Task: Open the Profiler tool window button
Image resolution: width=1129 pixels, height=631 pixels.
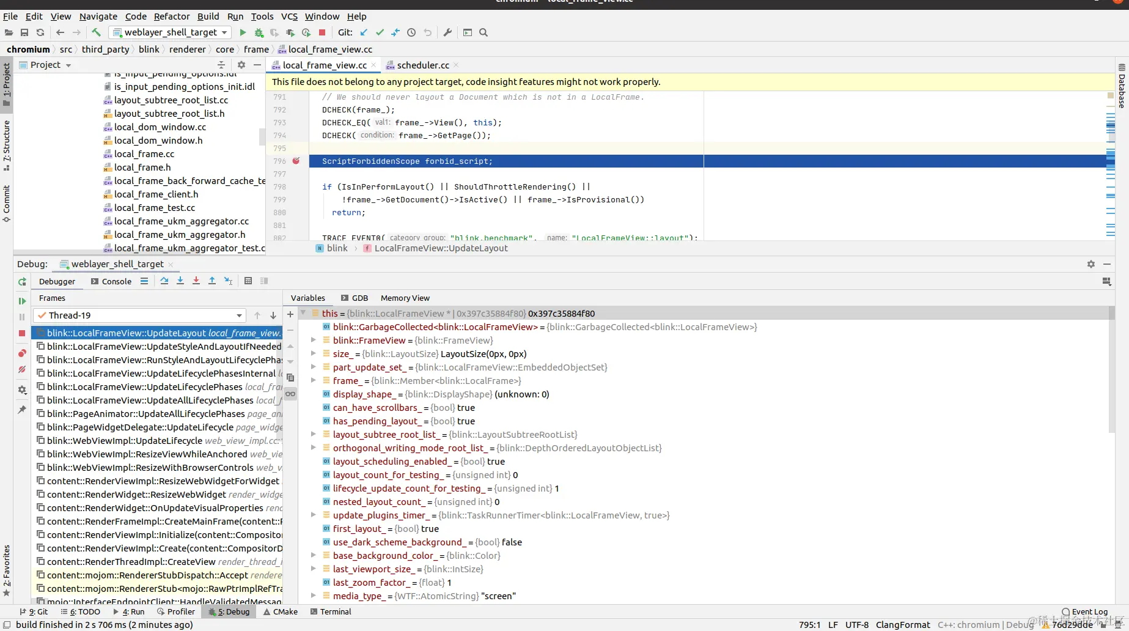Action: (176, 611)
